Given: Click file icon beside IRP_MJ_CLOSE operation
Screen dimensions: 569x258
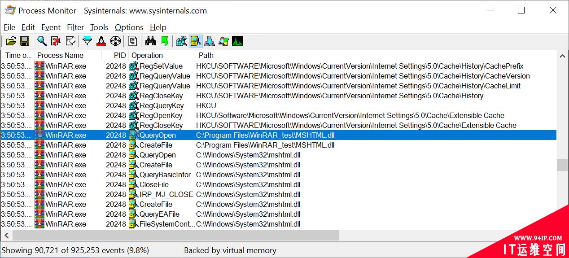Looking at the screenshot, I should pyautogui.click(x=134, y=194).
